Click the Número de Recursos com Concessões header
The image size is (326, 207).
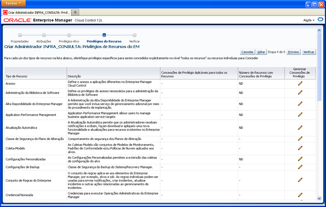click(x=261, y=73)
